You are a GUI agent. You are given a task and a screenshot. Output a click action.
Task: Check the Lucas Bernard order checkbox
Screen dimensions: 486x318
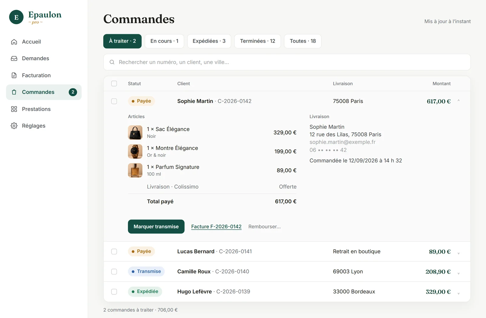[114, 251]
